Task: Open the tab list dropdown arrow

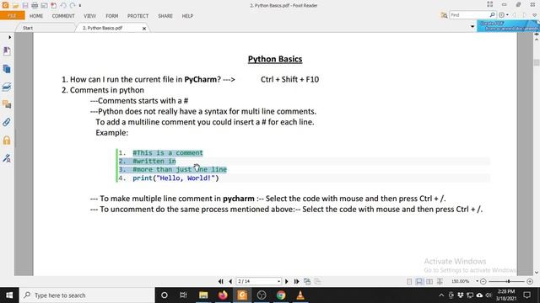Action: (x=472, y=26)
